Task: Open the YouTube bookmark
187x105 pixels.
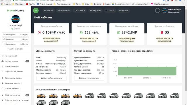Action: point(31,4)
